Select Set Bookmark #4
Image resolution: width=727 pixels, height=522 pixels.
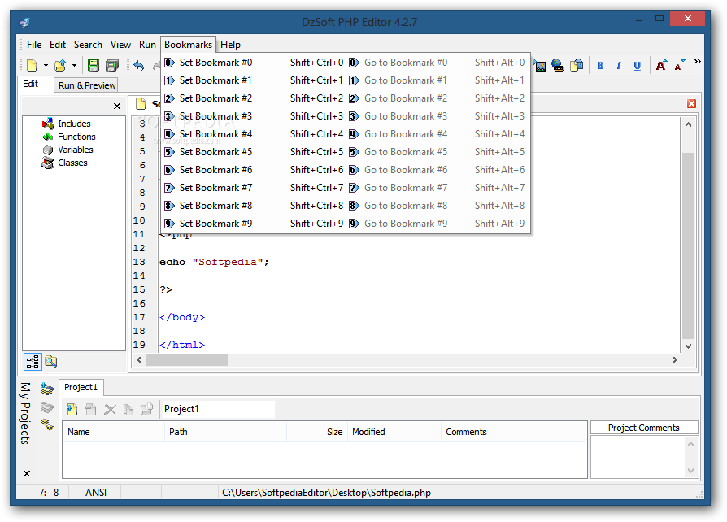coord(255,134)
